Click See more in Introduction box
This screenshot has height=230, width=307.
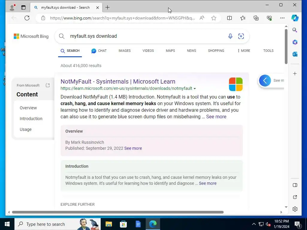tap(207, 183)
